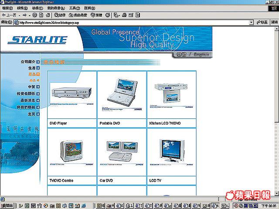The height and width of the screenshot is (209, 279).
Task: Click the Refresh page icon
Action: click(x=41, y=15)
